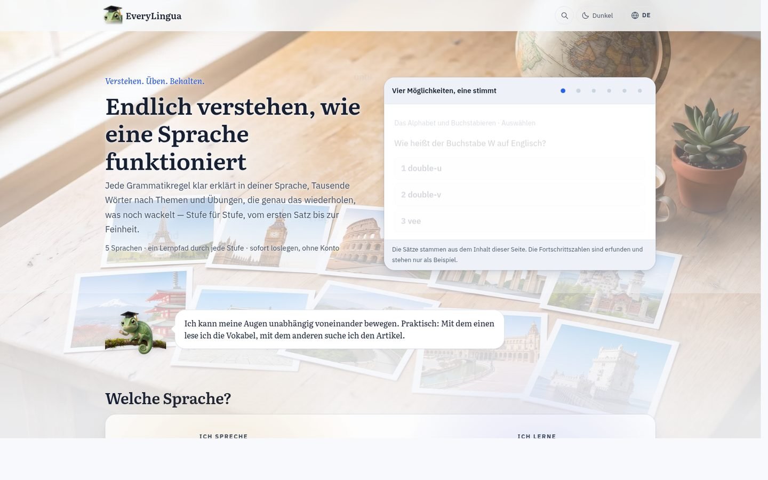Choose answer "1 double-u"

[x=519, y=169]
